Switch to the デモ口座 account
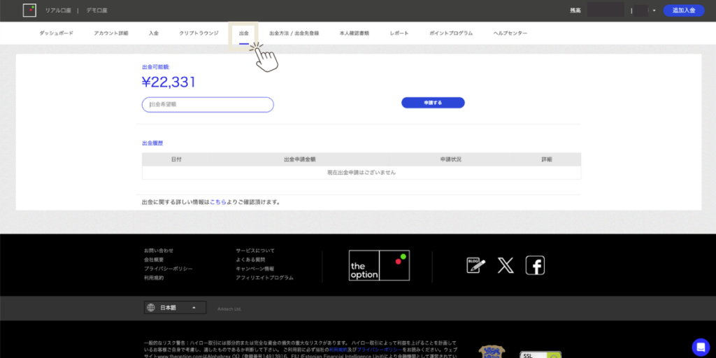The image size is (716, 358). click(96, 10)
